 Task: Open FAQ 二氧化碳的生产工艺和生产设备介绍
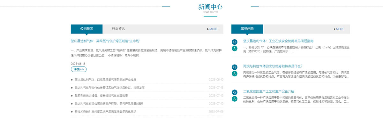[268, 91]
